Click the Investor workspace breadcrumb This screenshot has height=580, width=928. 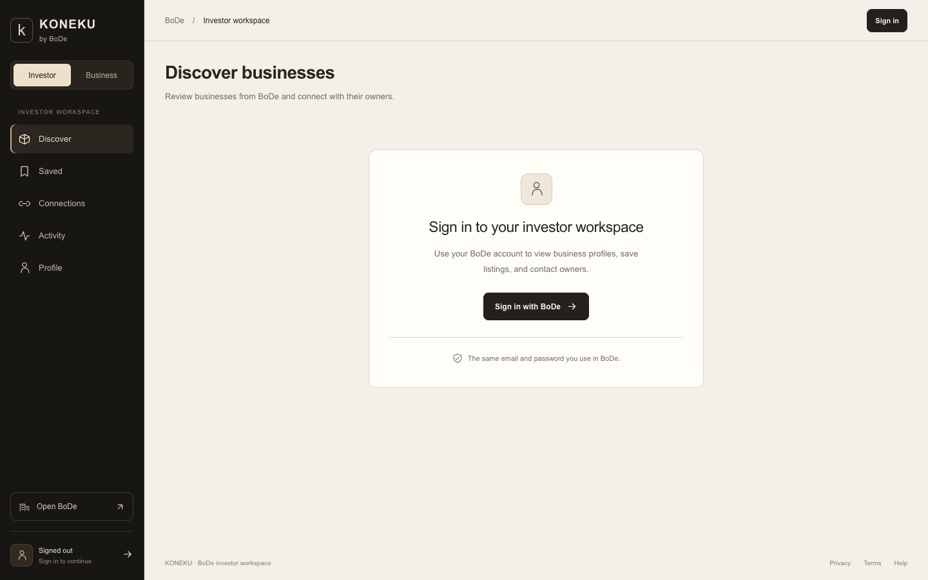tap(237, 21)
